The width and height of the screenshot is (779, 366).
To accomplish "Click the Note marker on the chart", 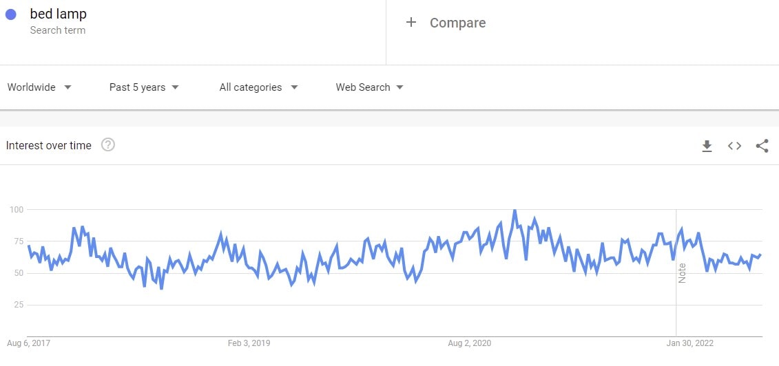I will coord(682,273).
